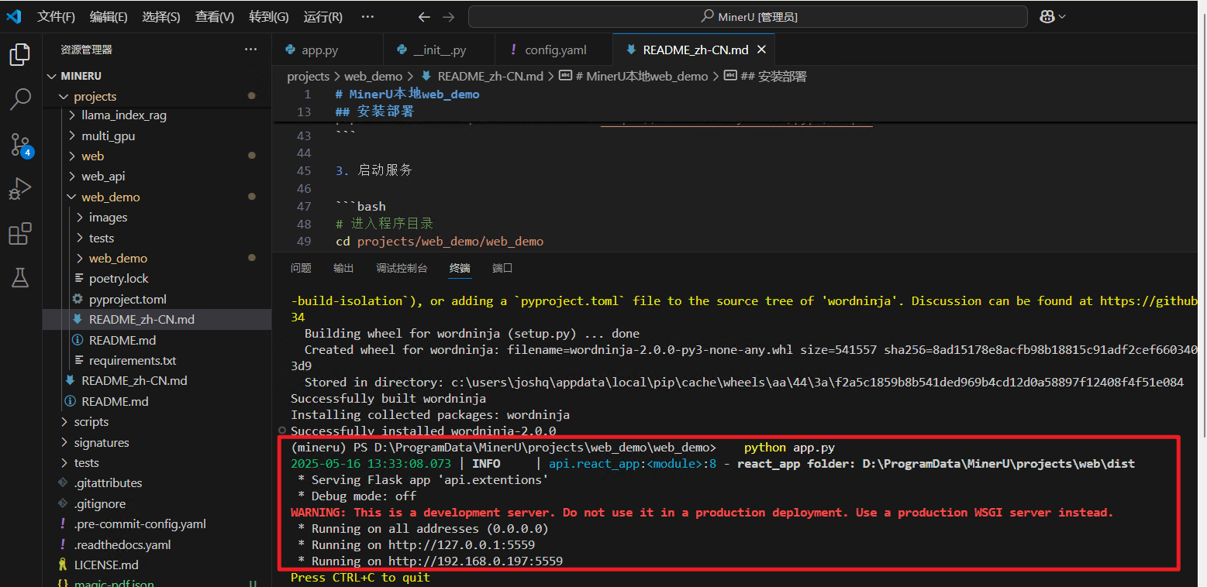Click 'cd projects/web_demo/web_demo' code line

click(440, 242)
